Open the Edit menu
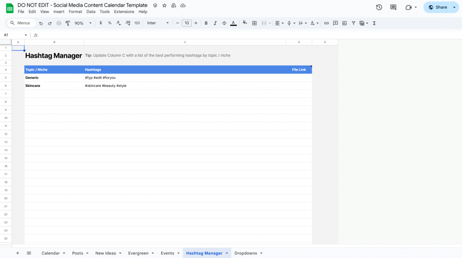462x258 pixels. [x=32, y=12]
